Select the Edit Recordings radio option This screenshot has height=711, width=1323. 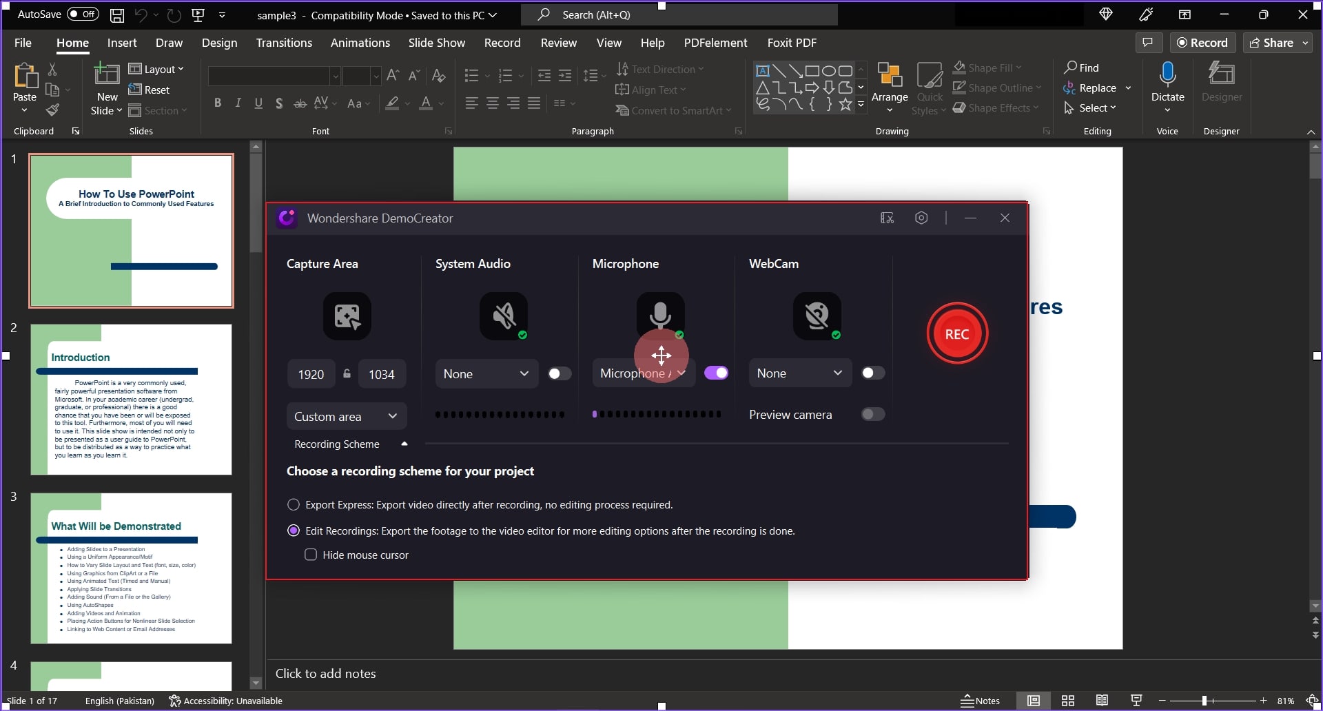pyautogui.click(x=294, y=530)
